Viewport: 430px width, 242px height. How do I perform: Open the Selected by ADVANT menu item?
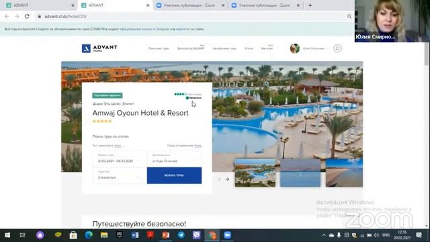191,48
